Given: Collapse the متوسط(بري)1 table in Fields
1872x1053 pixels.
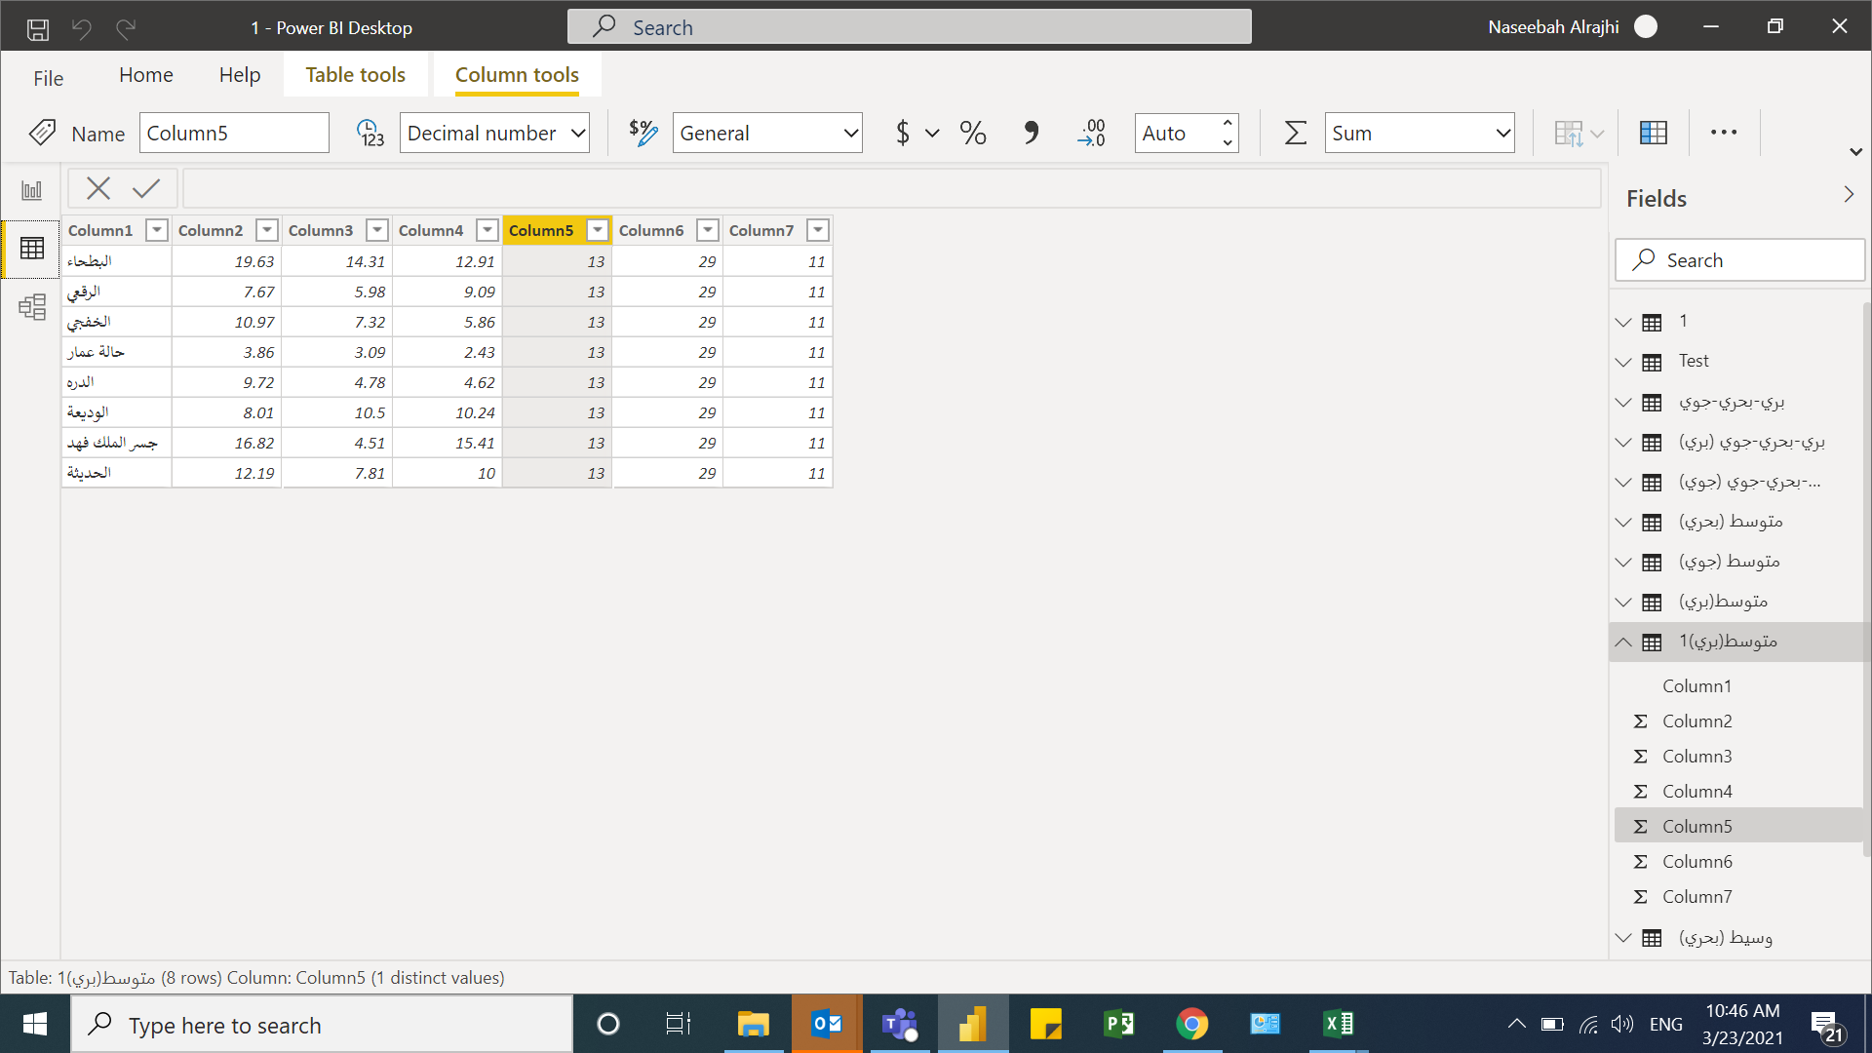Looking at the screenshot, I should click(1623, 642).
